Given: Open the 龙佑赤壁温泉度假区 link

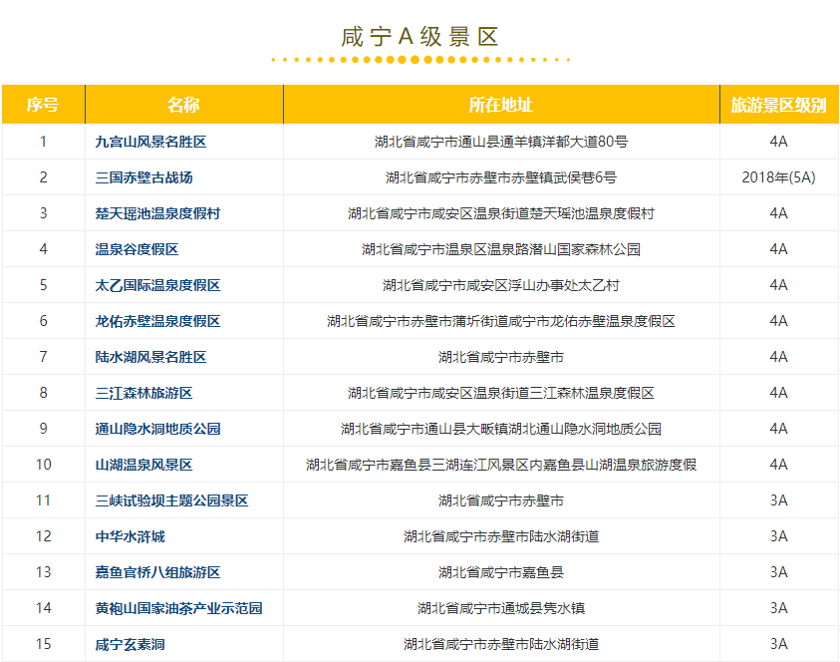Looking at the screenshot, I should [157, 321].
